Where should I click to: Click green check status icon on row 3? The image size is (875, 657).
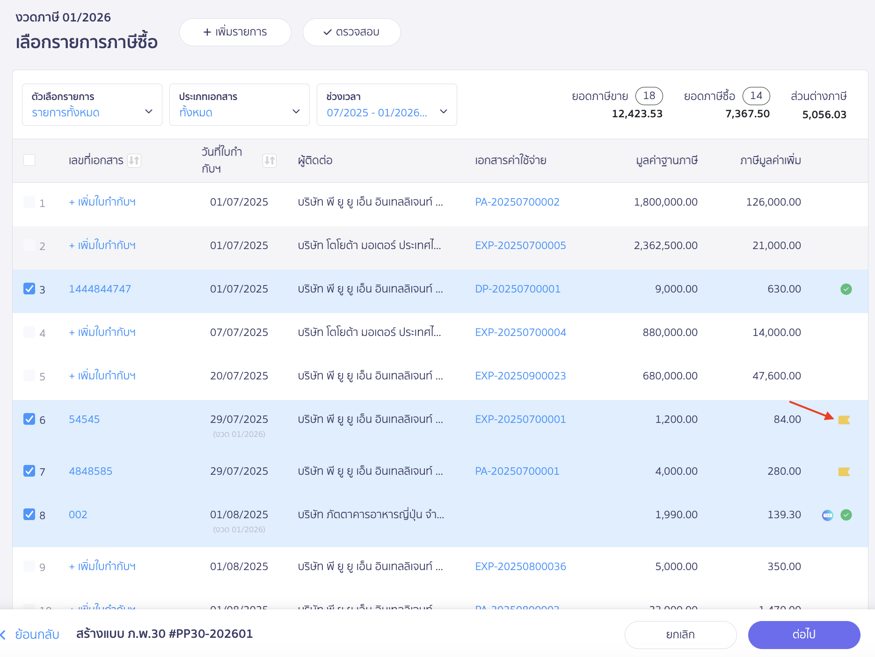tap(846, 289)
